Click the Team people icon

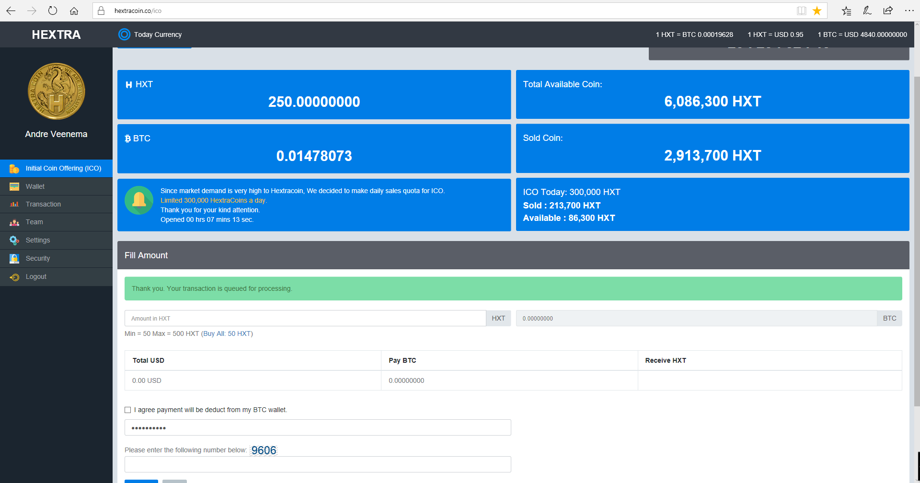[14, 222]
